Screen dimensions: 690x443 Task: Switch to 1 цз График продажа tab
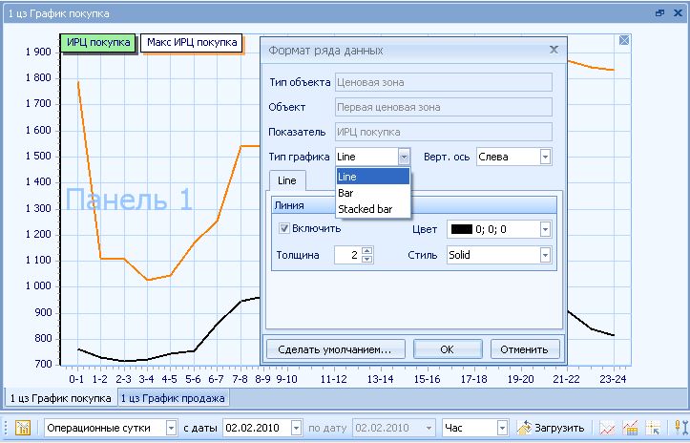click(173, 398)
